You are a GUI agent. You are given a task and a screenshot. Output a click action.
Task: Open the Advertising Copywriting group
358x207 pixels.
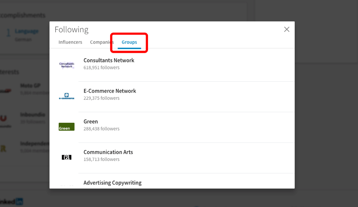pos(112,182)
